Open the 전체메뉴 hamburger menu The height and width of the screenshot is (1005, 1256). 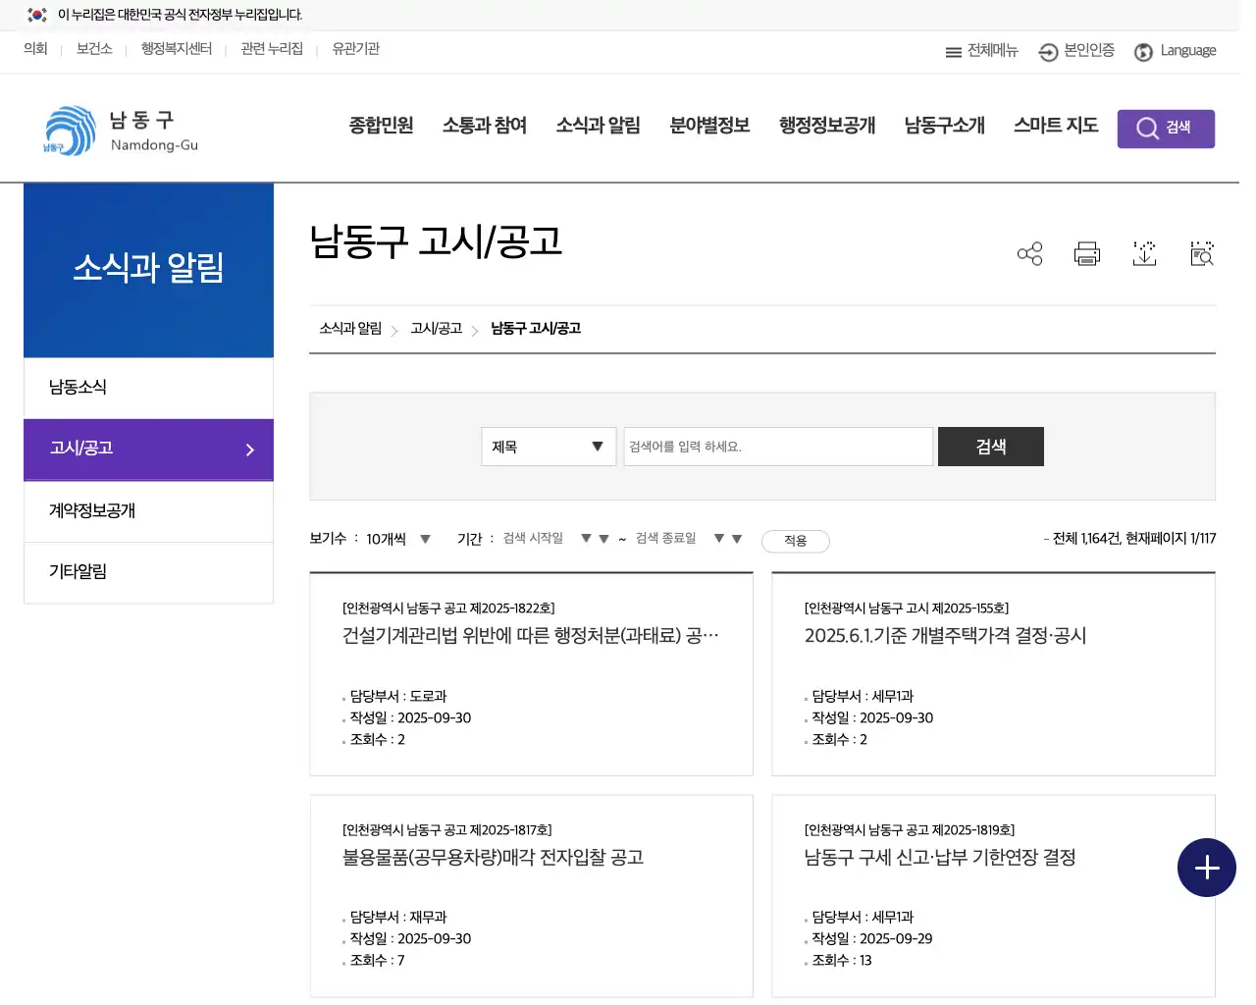tap(980, 51)
